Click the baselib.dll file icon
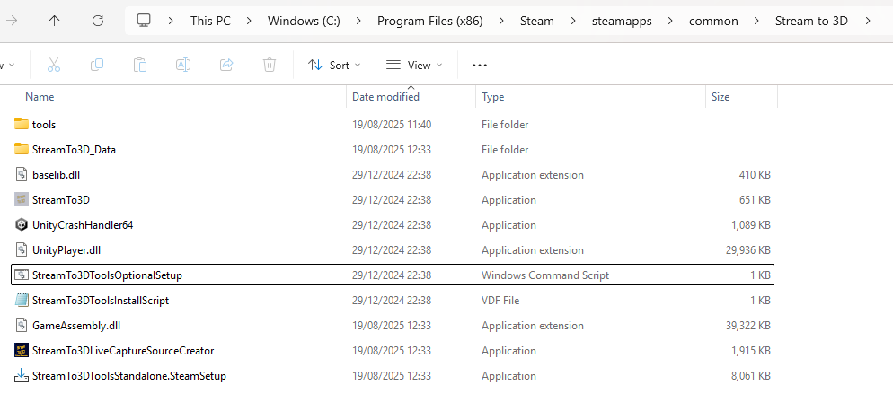 [22, 174]
